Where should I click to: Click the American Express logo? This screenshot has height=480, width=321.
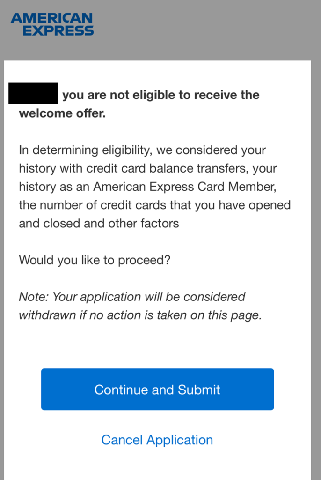point(52,24)
